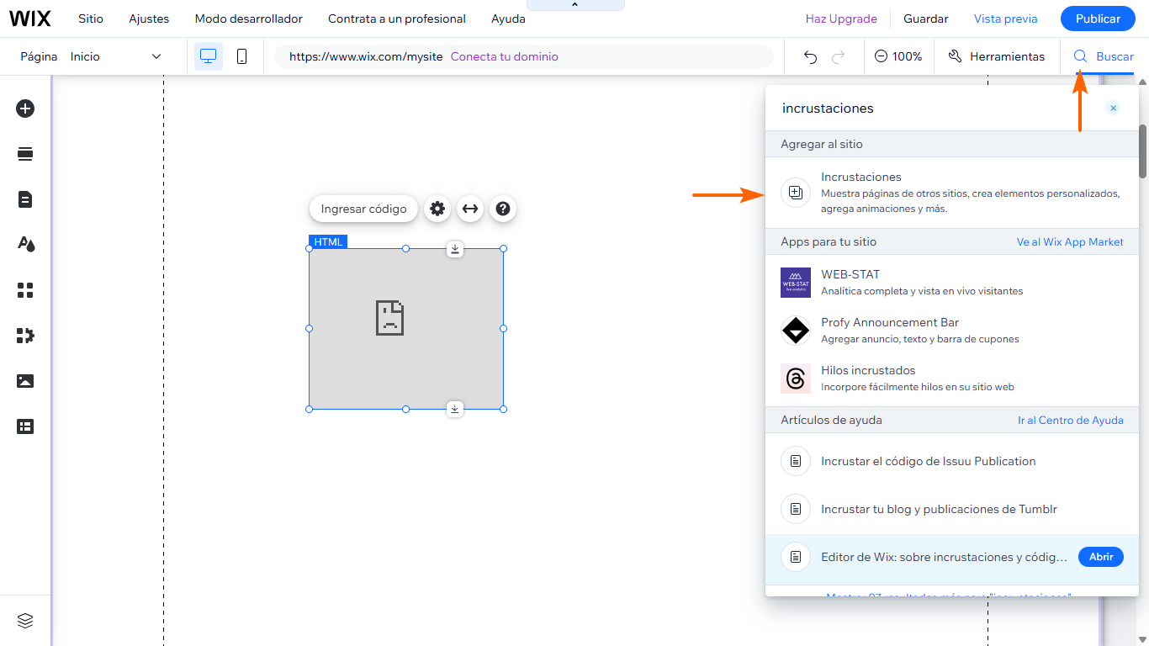
Task: Open the Sections panel in left sidebar
Action: tap(25, 154)
